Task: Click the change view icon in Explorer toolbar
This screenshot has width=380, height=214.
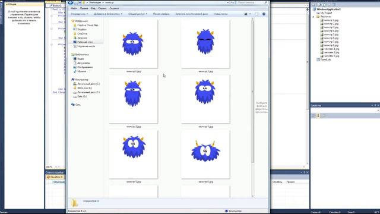Action: click(x=246, y=14)
